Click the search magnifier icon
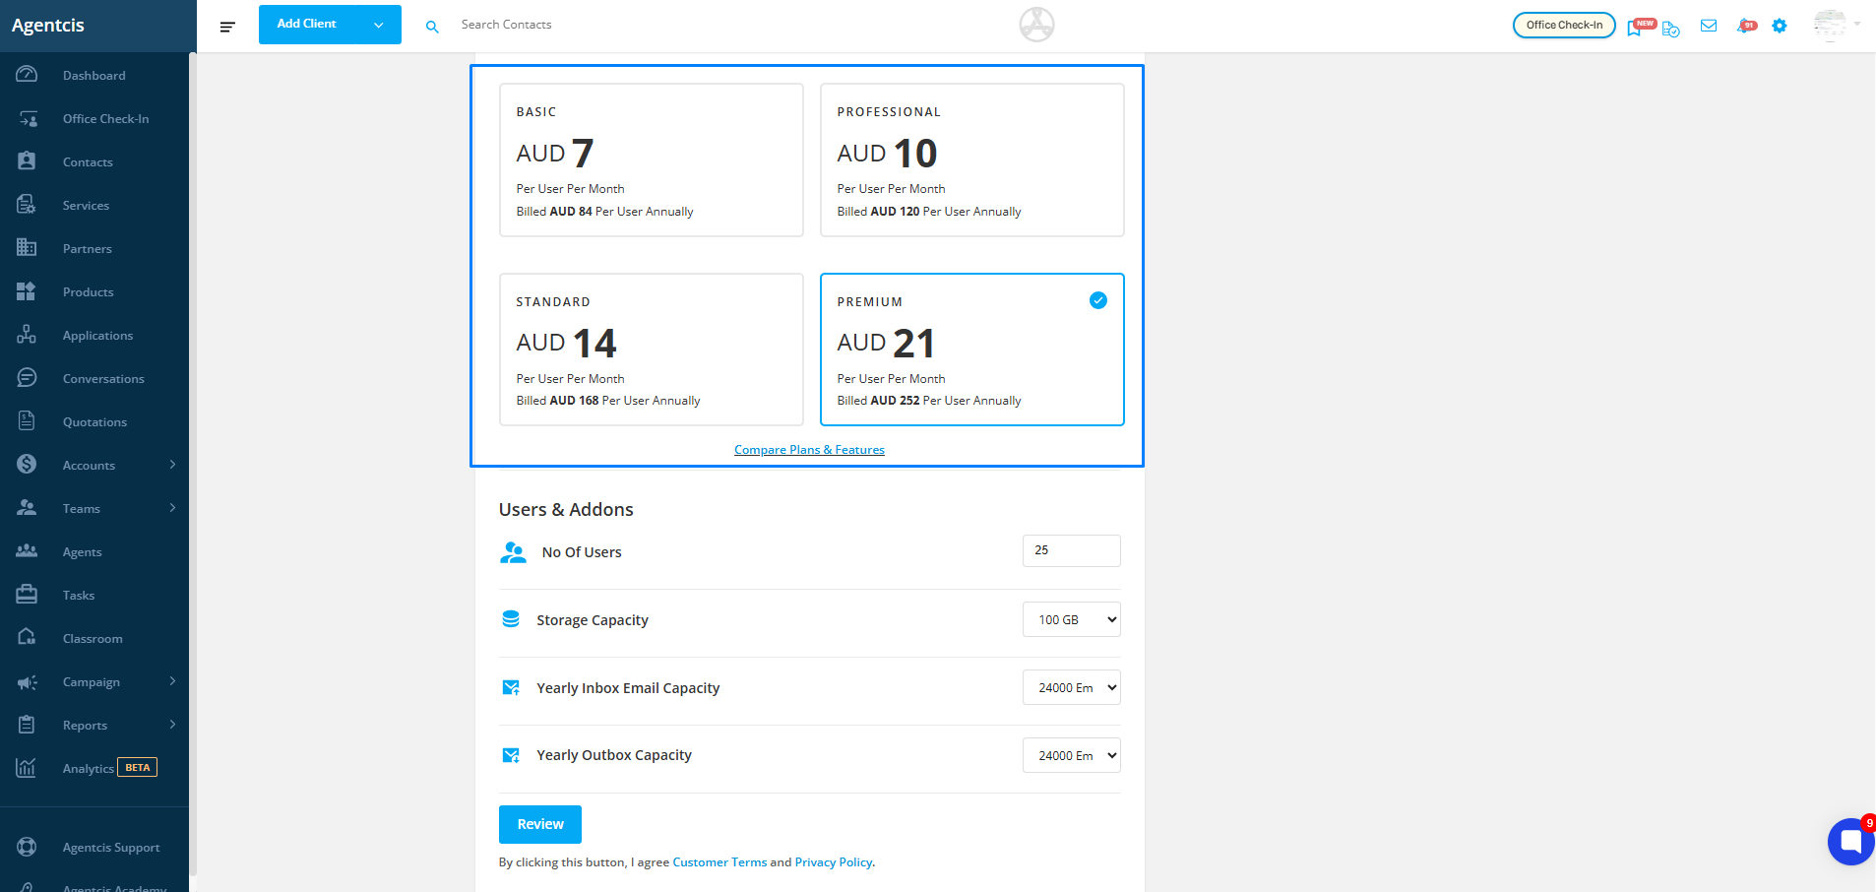Screen dimensions: 1876x892 coord(432,27)
